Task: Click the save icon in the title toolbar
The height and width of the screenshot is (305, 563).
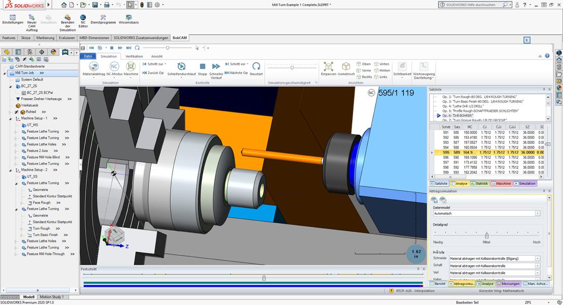Action: coord(95,5)
